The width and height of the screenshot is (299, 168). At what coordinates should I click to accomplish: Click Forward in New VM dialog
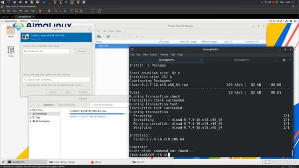83,92
